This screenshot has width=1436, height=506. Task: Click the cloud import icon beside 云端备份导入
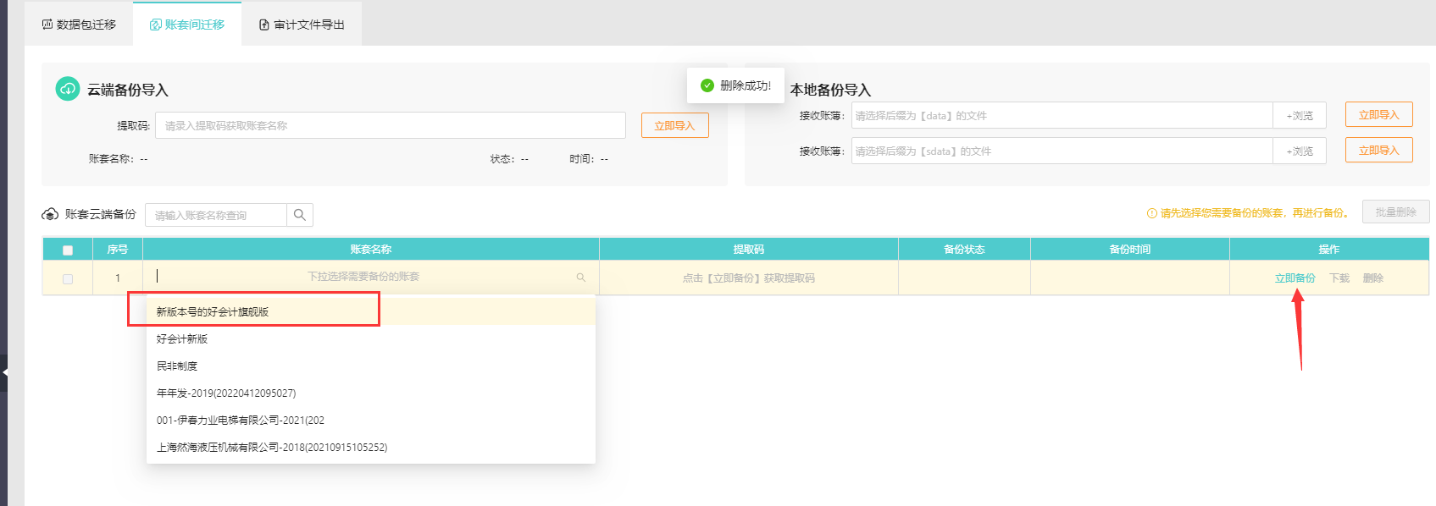(x=68, y=89)
